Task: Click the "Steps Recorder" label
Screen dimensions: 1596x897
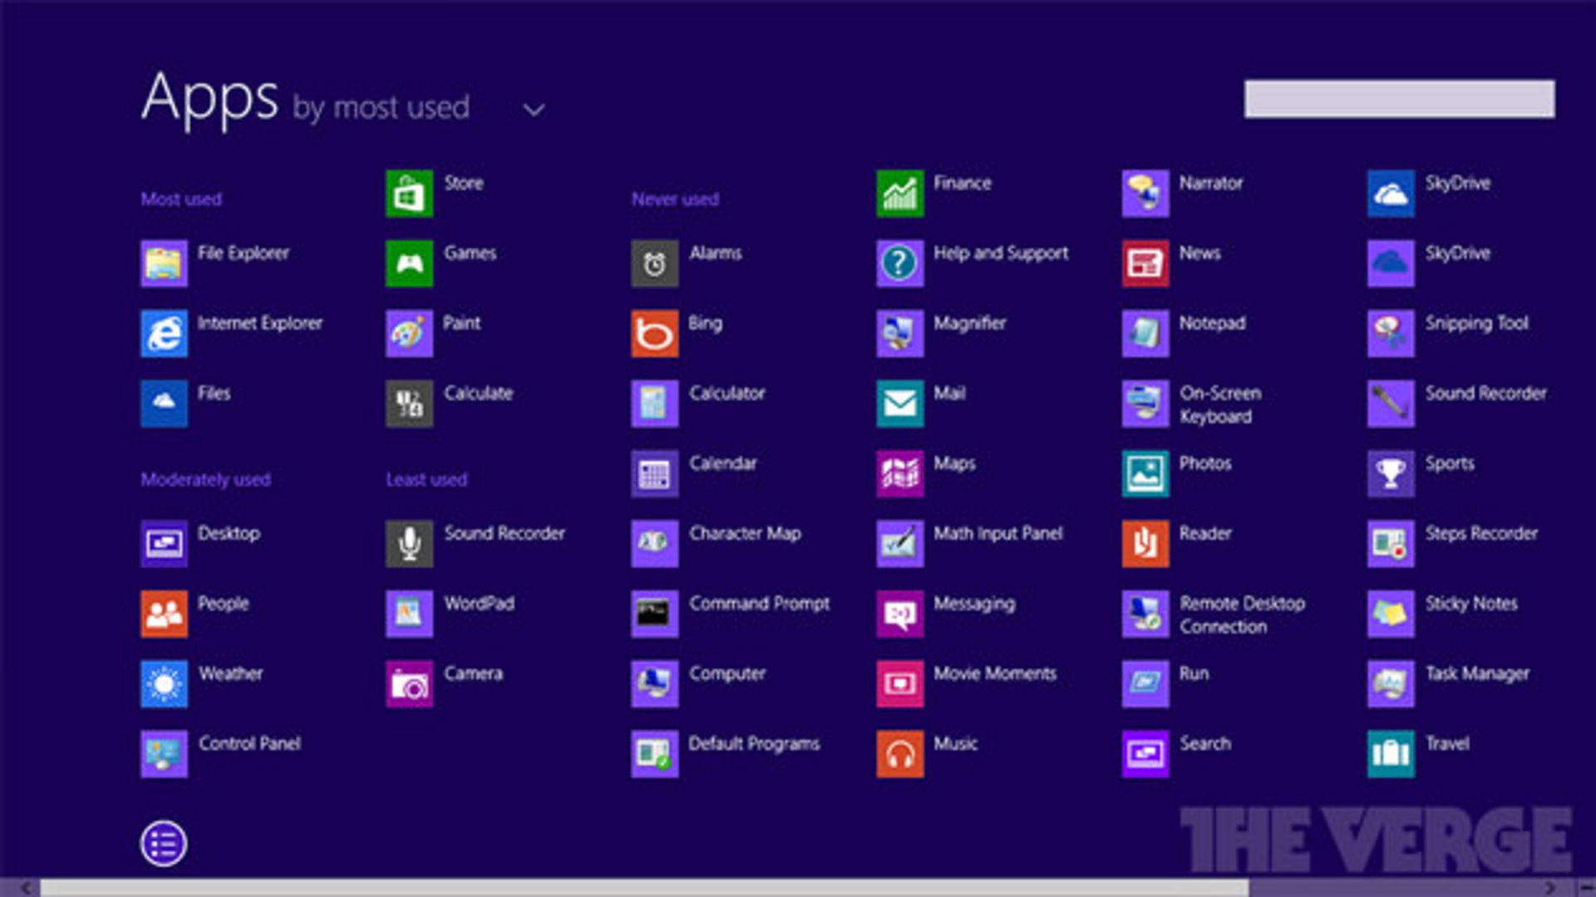Action: 1482,534
